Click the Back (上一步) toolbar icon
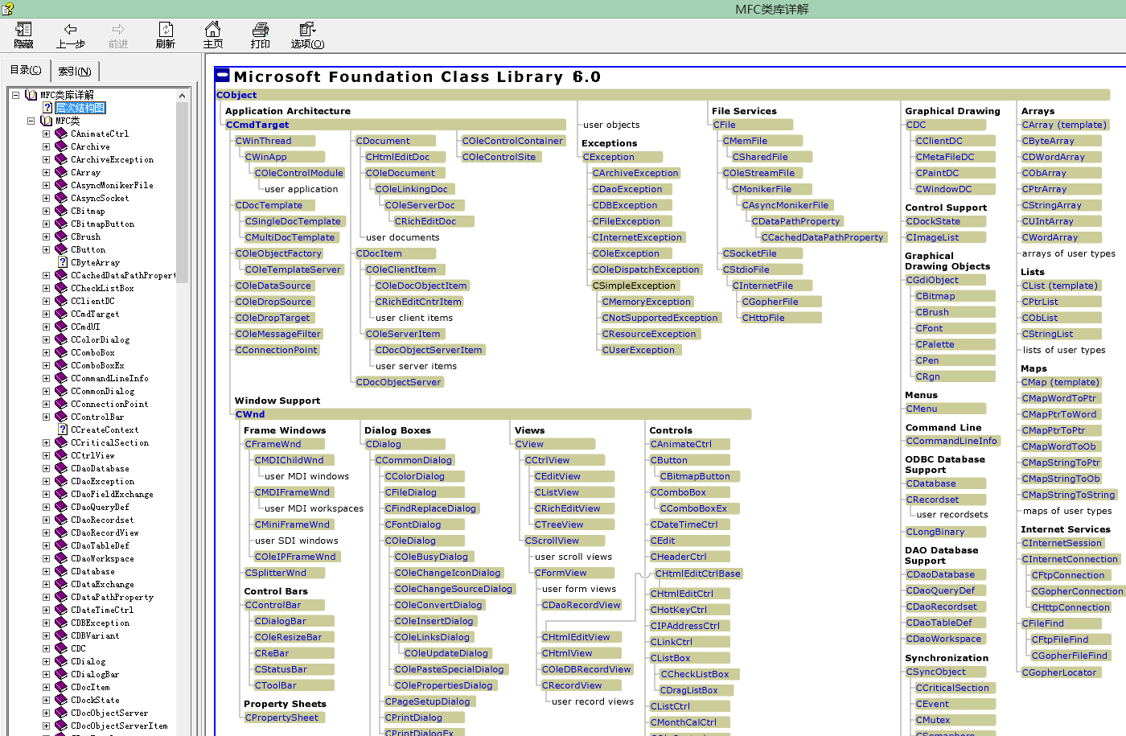This screenshot has height=736, width=1126. click(x=71, y=31)
